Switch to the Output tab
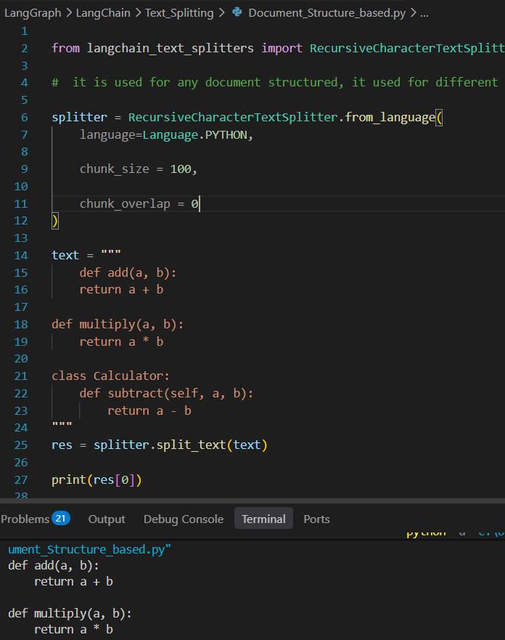The height and width of the screenshot is (640, 505). point(107,519)
